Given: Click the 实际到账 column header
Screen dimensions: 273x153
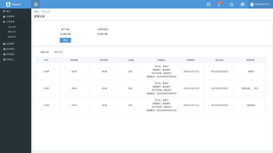Looking at the screenshot, I should coord(104,60).
